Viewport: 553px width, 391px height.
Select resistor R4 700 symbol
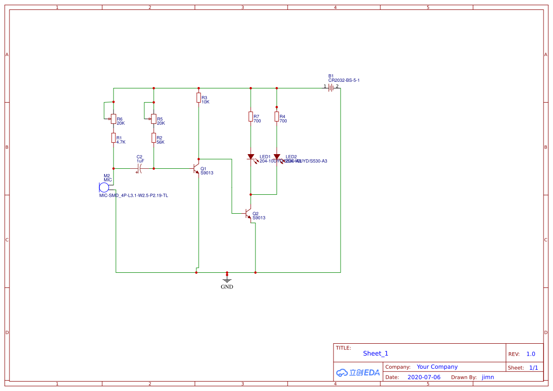[277, 117]
